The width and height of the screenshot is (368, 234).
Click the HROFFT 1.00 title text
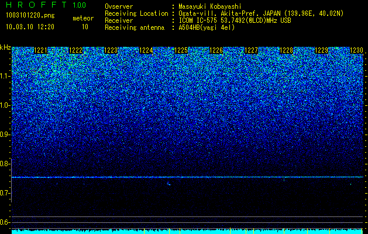click(46, 5)
